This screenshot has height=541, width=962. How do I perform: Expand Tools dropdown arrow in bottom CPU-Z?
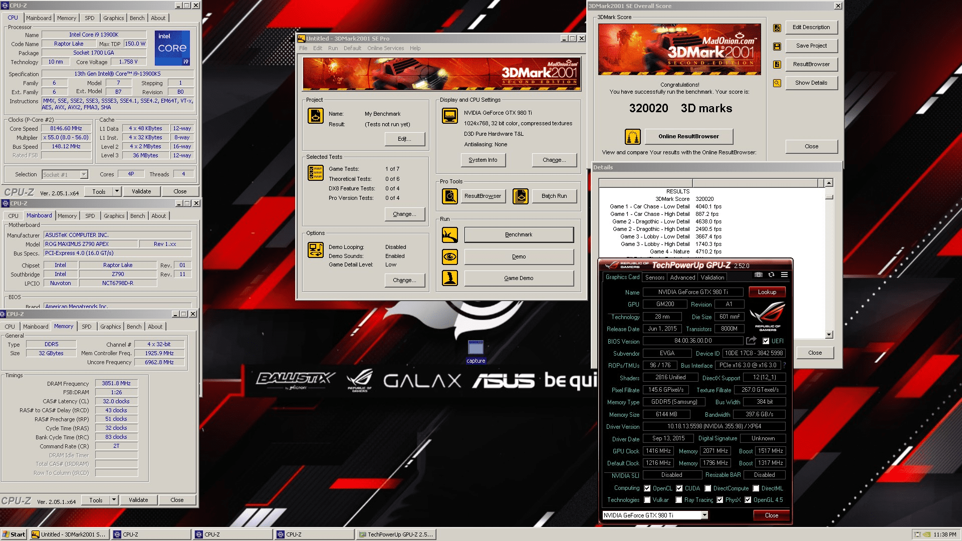[x=114, y=500]
